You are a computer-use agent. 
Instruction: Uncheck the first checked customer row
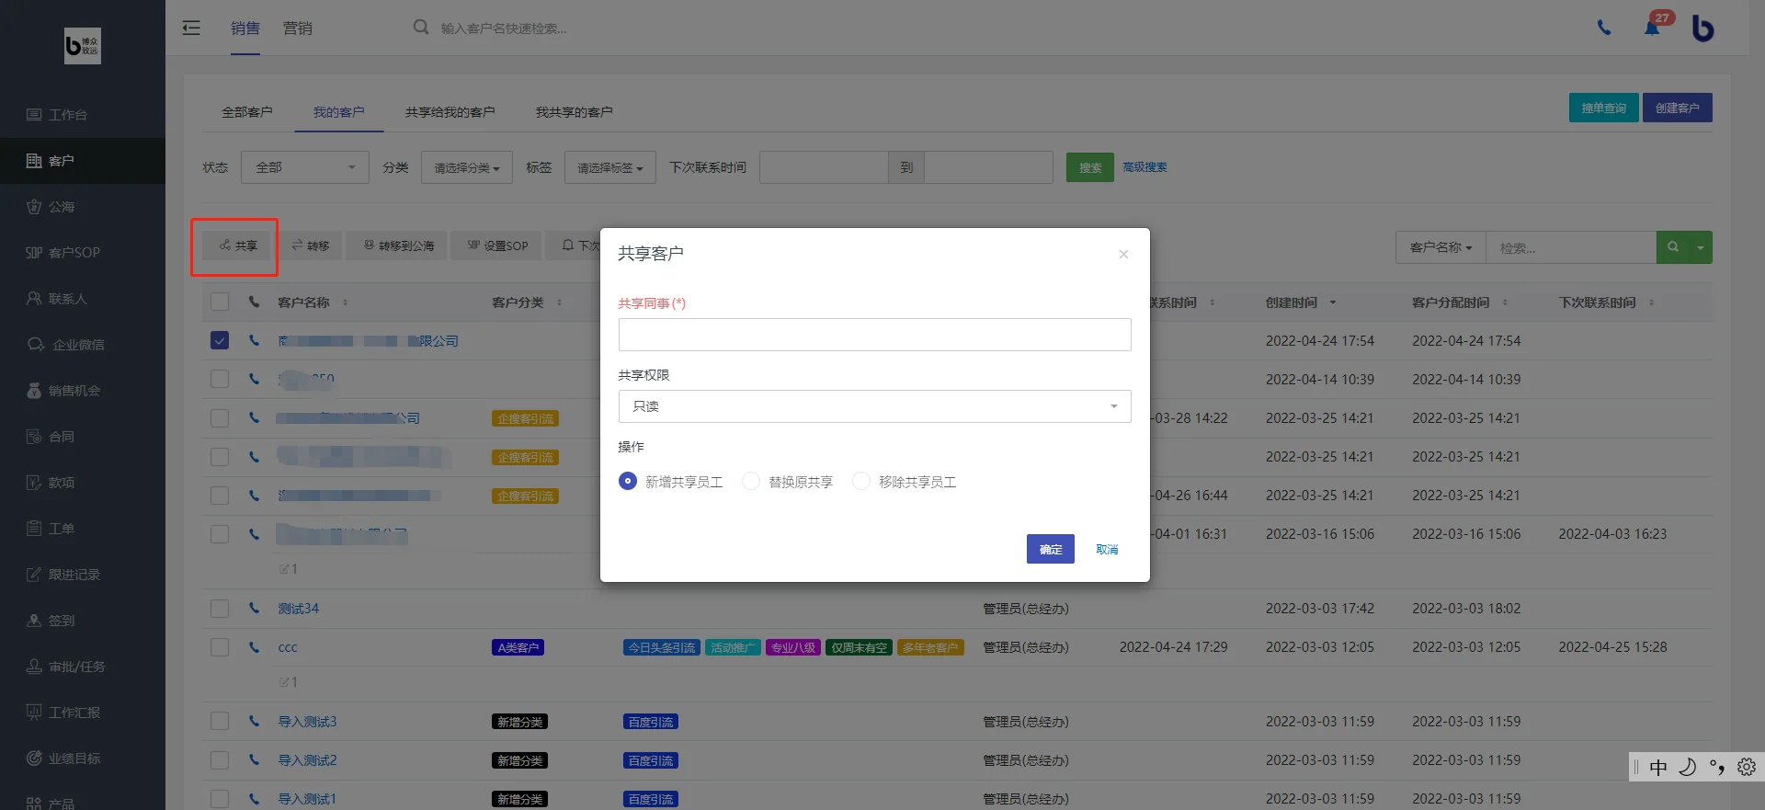click(220, 340)
